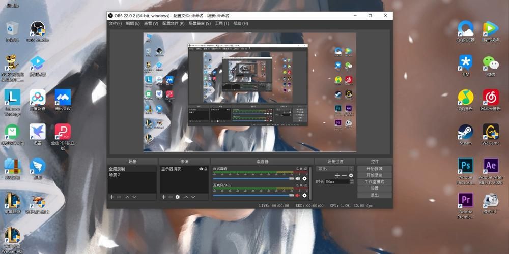Mute the 台式音响 speaker icon
The height and width of the screenshot is (254, 509).
297,178
